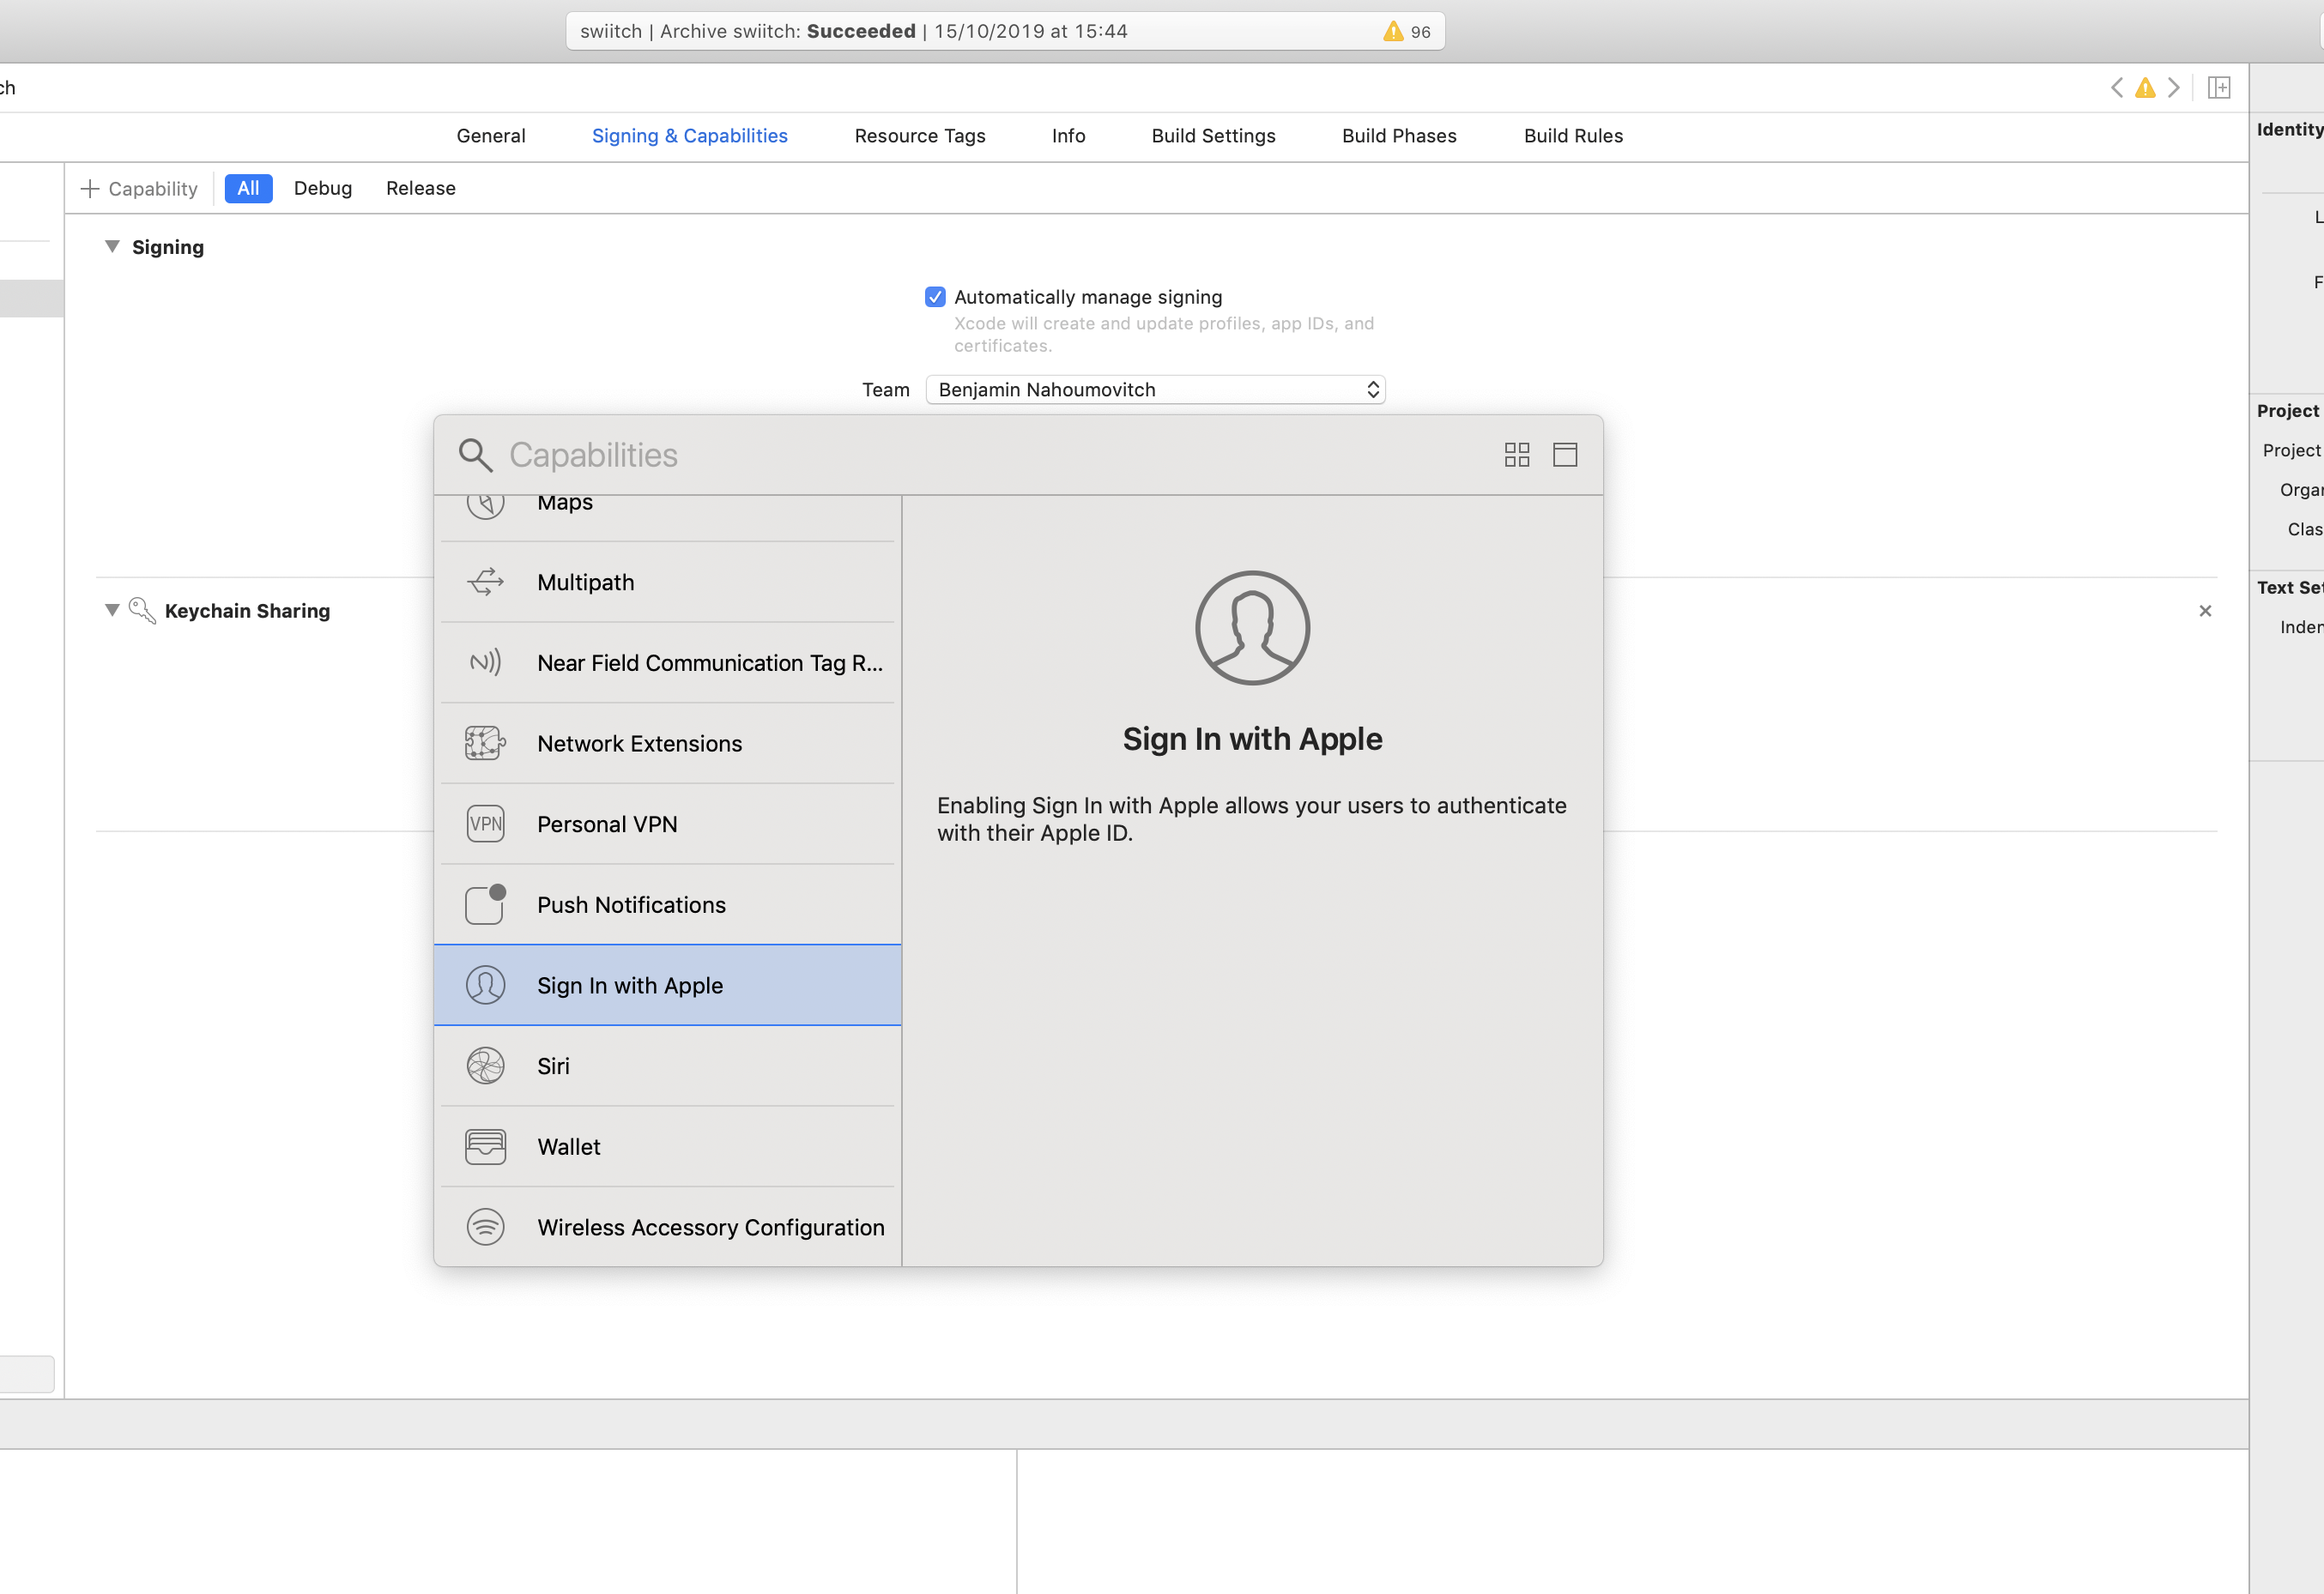The width and height of the screenshot is (2324, 1594).
Task: Select the Debug configuration filter
Action: pos(323,189)
